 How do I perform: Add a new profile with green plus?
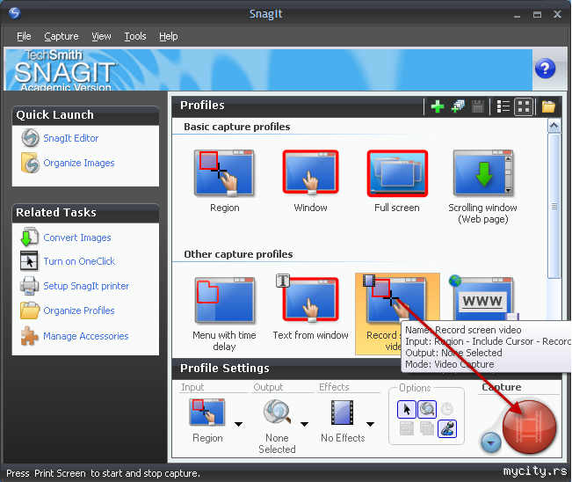click(437, 106)
